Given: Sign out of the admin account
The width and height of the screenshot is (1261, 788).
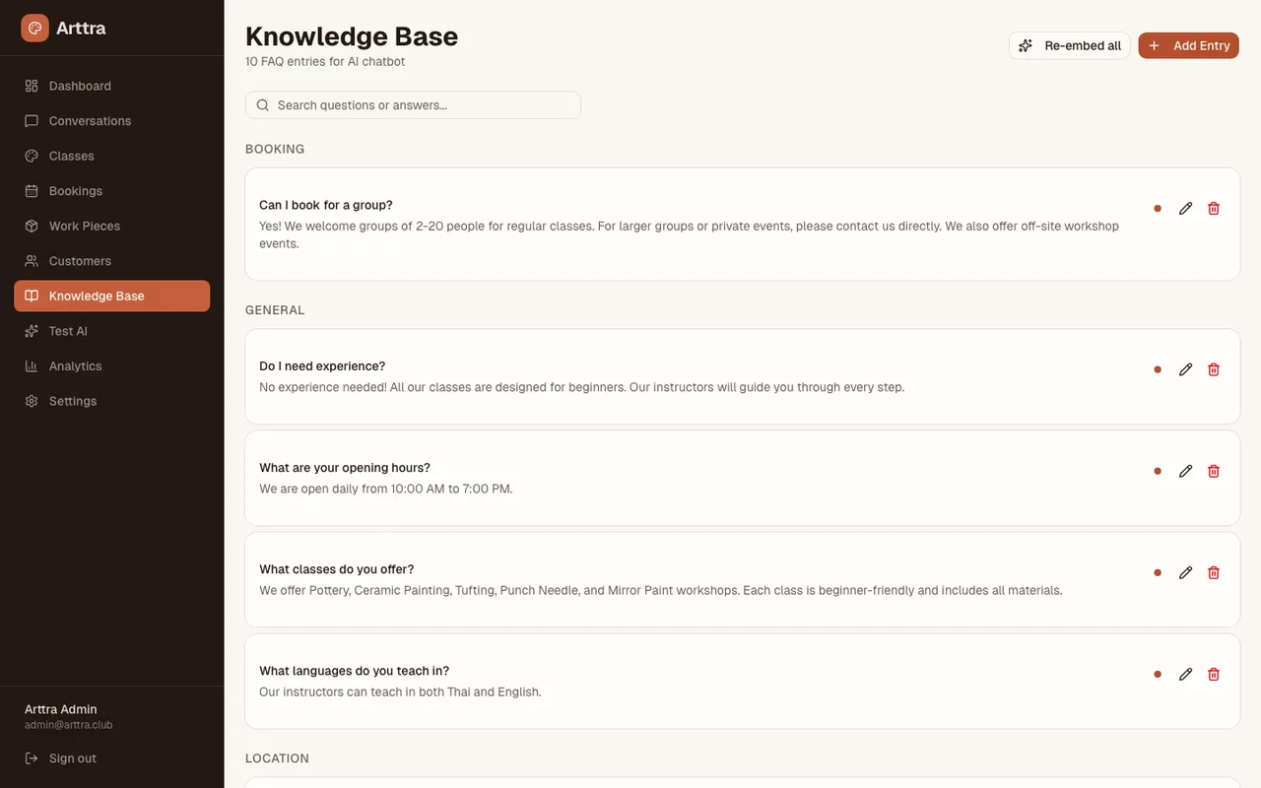Looking at the screenshot, I should (x=112, y=758).
